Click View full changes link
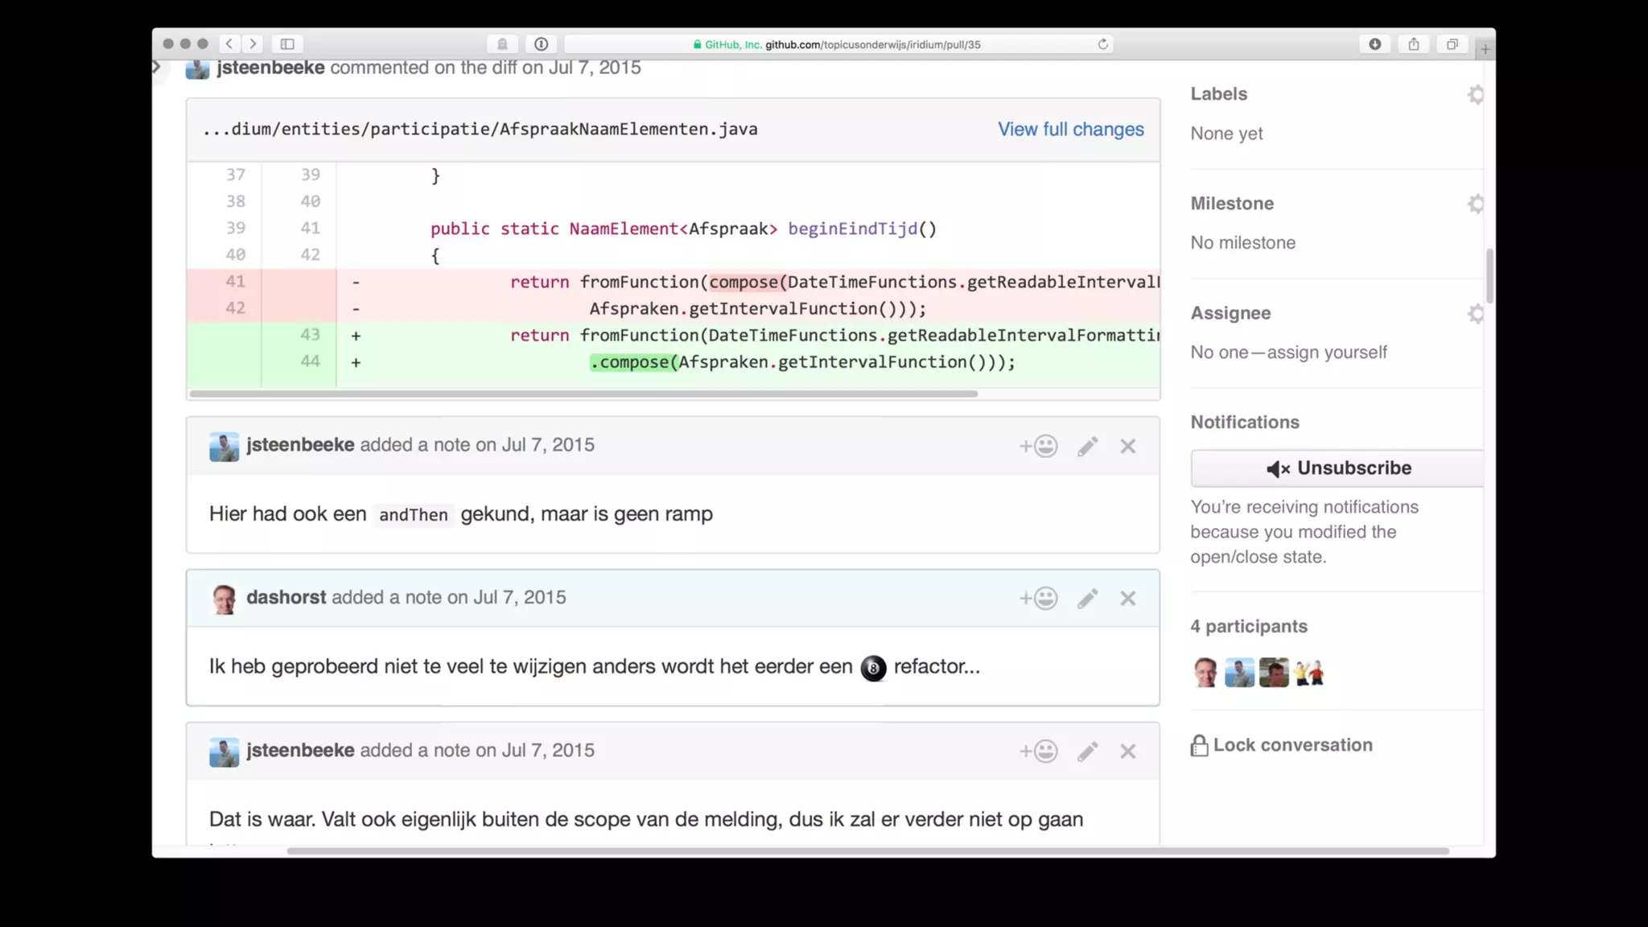Image resolution: width=1648 pixels, height=927 pixels. [1070, 130]
